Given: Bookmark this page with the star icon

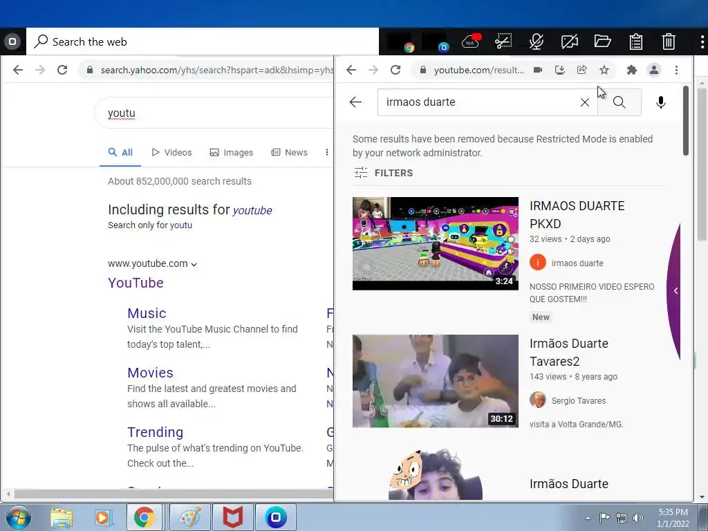Looking at the screenshot, I should [604, 70].
